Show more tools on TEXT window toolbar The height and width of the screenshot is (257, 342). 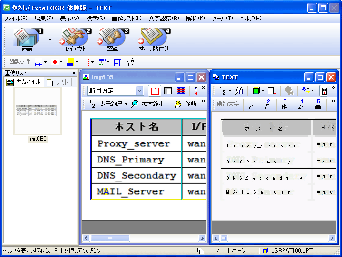pyautogui.click(x=333, y=88)
